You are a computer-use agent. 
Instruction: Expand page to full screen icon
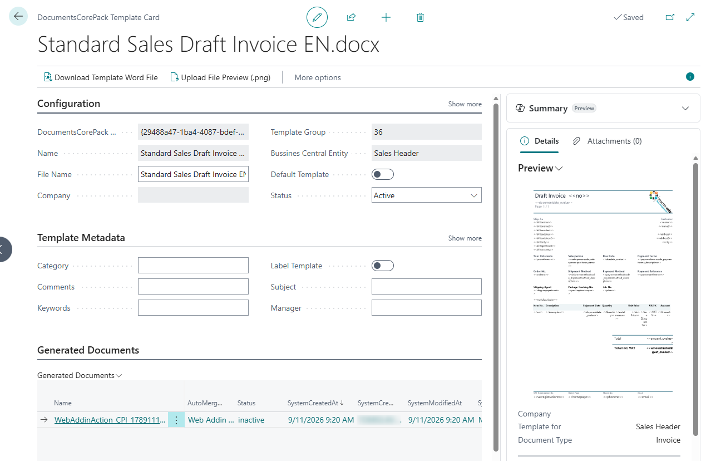pyautogui.click(x=690, y=17)
